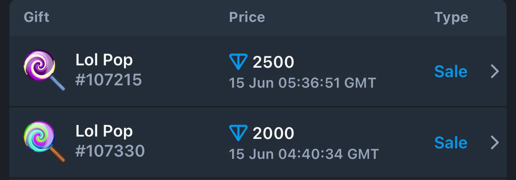The width and height of the screenshot is (516, 180).
Task: Sort by the Gift column header
Action: pyautogui.click(x=37, y=17)
